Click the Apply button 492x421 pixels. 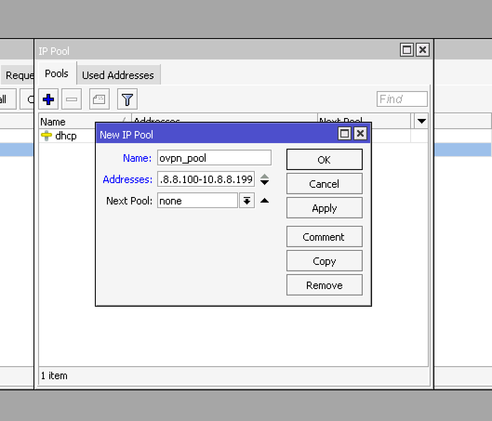324,208
